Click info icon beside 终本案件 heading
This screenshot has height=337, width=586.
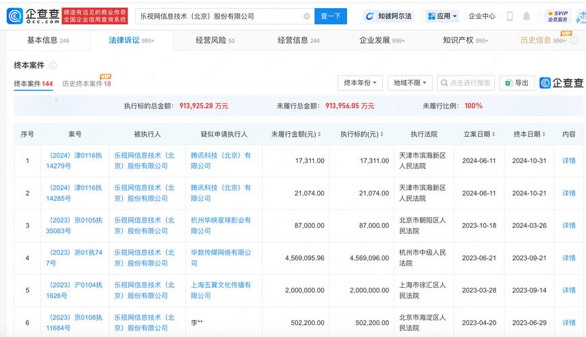tap(53, 65)
